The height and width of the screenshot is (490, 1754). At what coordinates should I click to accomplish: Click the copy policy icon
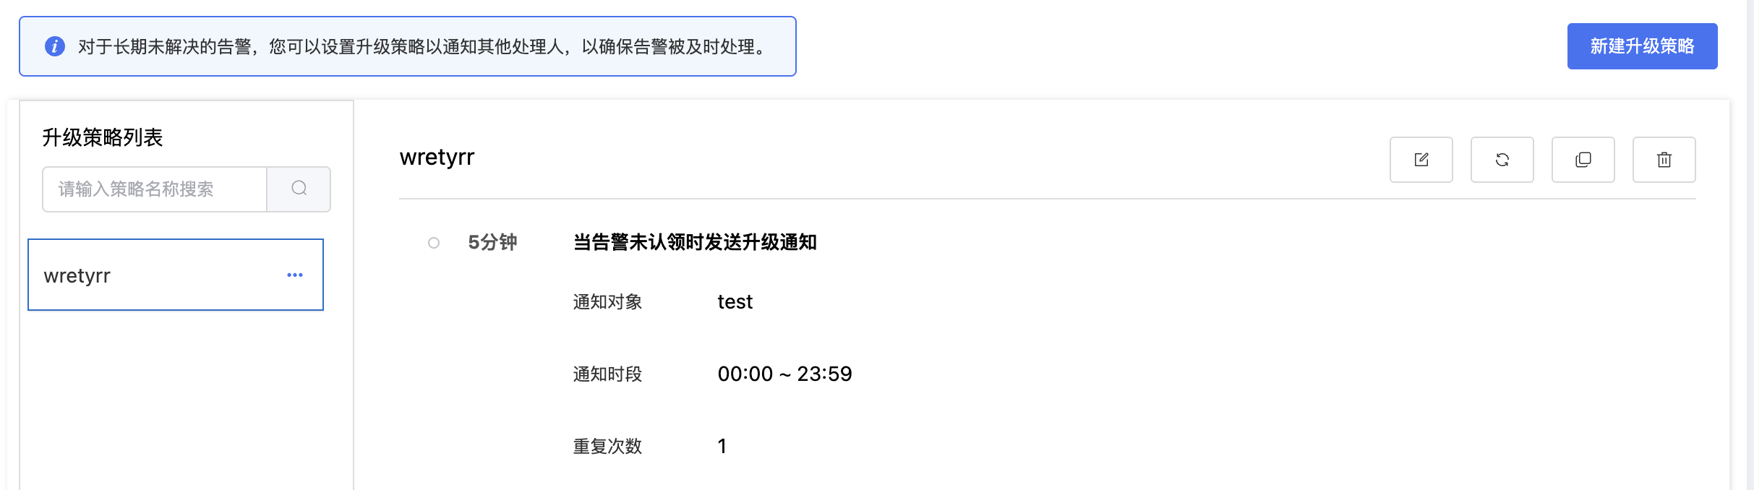1583,160
